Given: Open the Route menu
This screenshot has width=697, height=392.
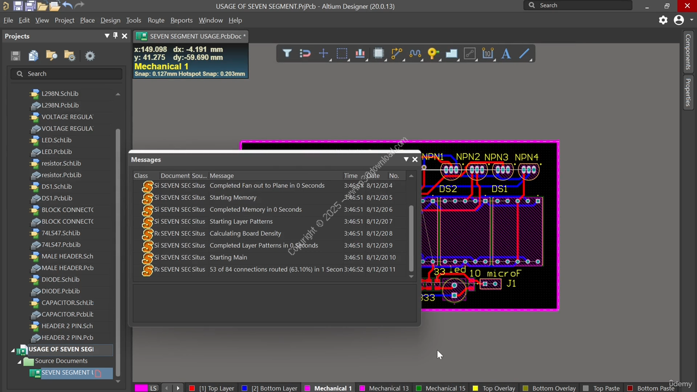Looking at the screenshot, I should (156, 20).
